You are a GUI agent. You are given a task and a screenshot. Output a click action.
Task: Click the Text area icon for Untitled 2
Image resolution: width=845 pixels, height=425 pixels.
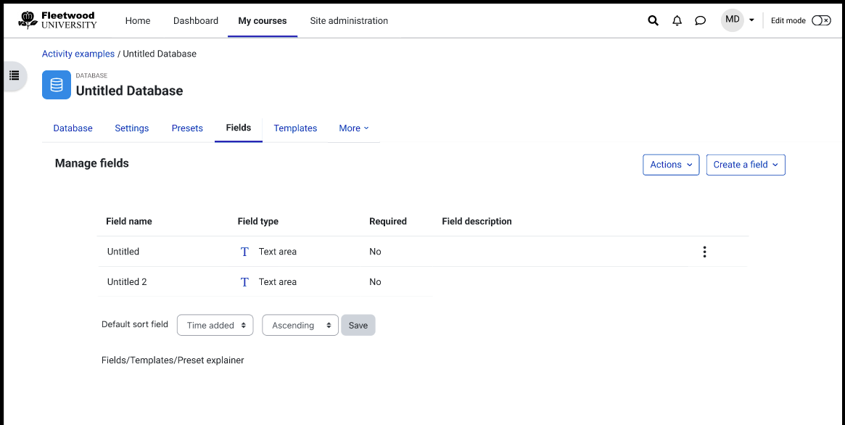(244, 281)
